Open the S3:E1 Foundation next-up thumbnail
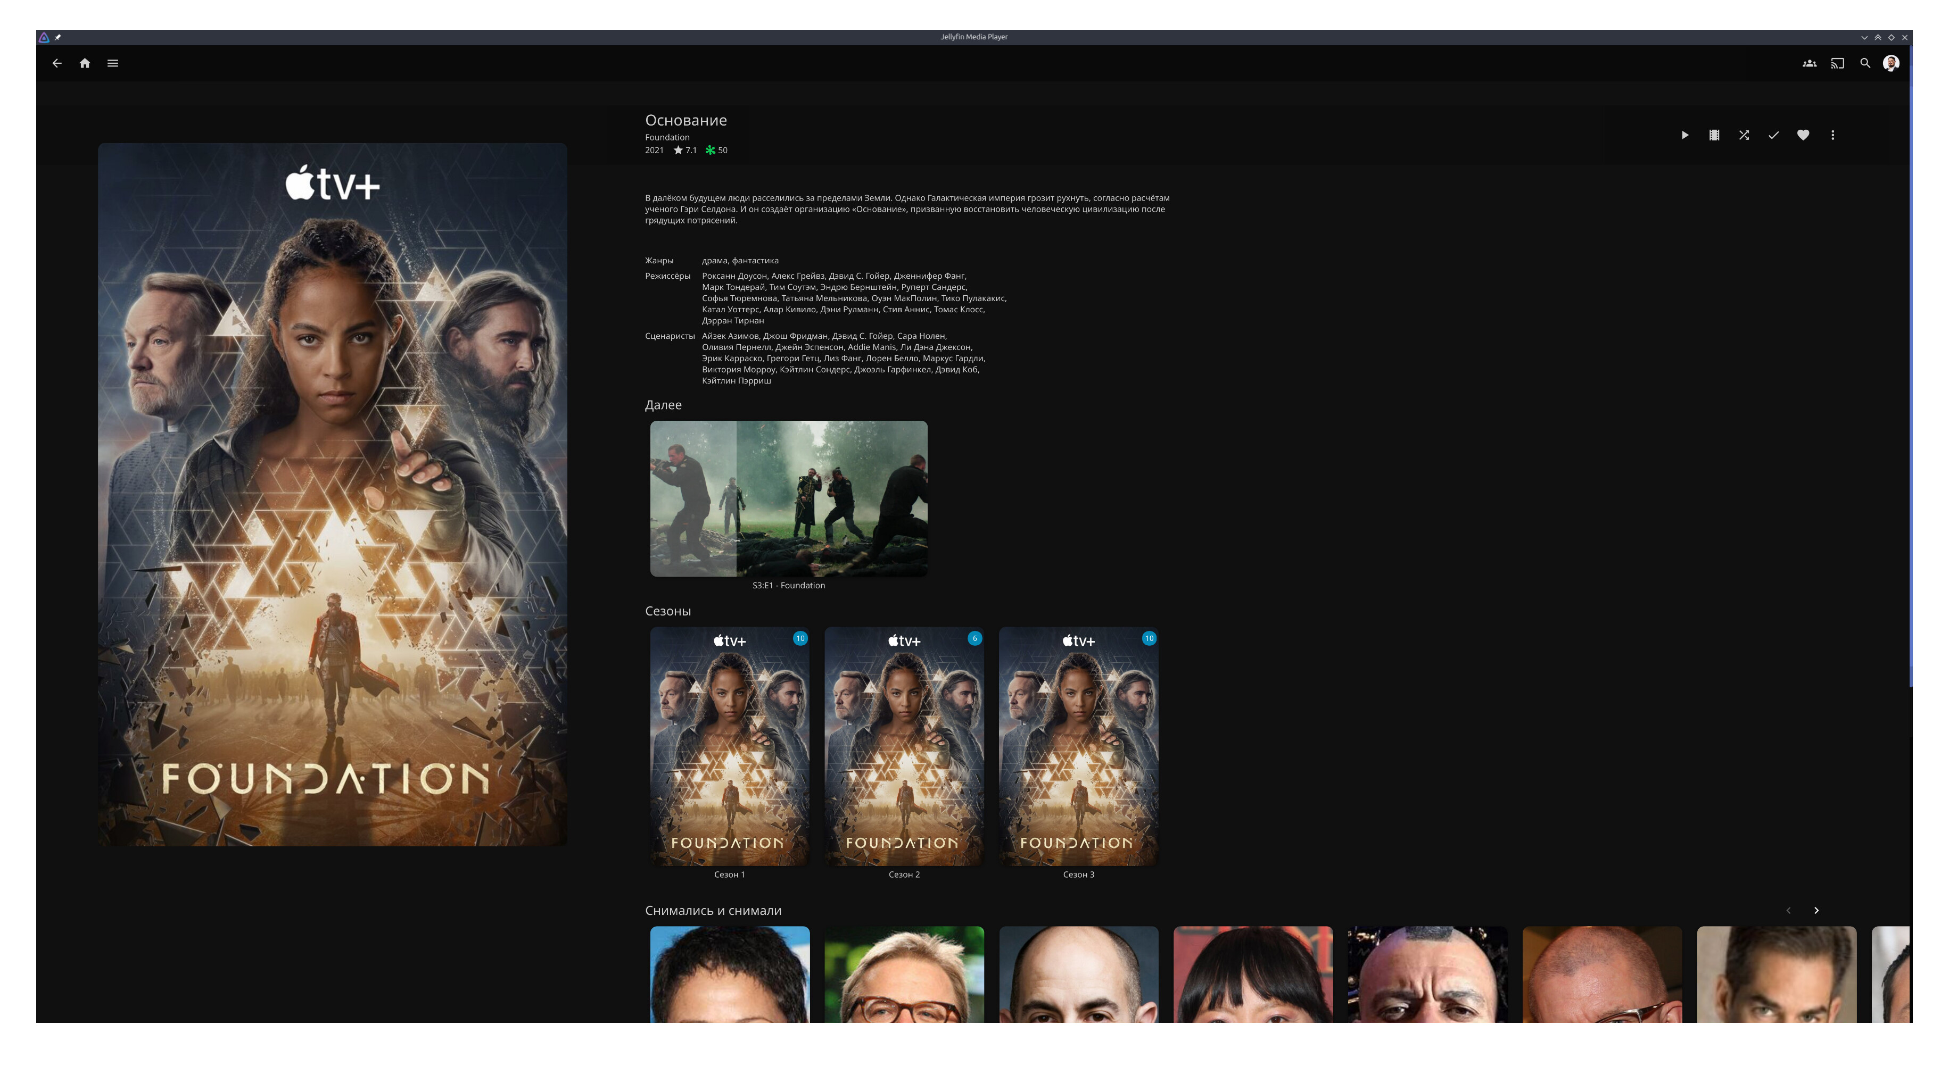 tap(788, 499)
